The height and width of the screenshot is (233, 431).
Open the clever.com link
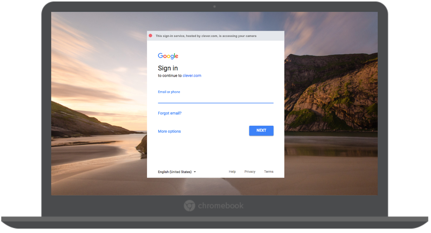(x=192, y=76)
